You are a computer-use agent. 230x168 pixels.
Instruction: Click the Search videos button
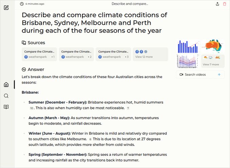click(195, 74)
